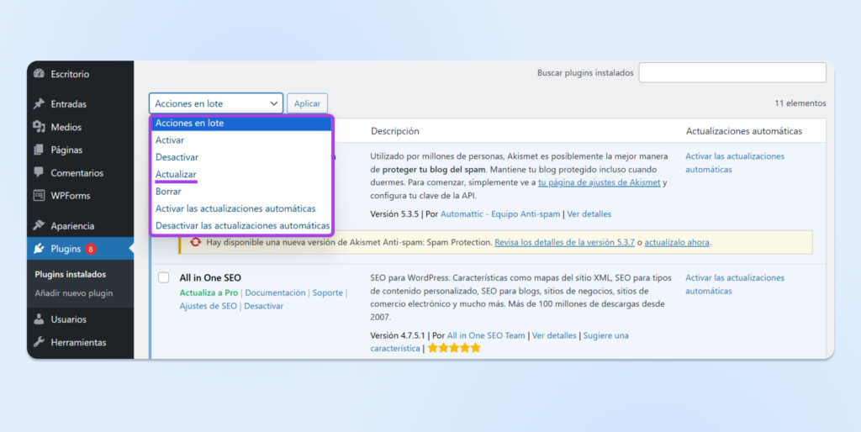The image size is (861, 432).
Task: Open the All in One SEO Team author link
Action: pyautogui.click(x=486, y=335)
